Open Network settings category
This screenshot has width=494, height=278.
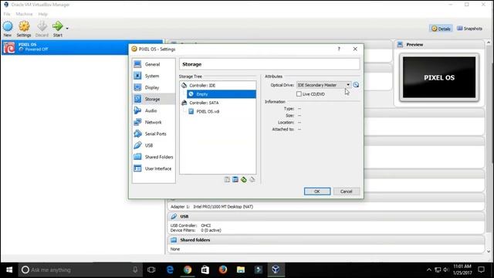[x=154, y=122]
